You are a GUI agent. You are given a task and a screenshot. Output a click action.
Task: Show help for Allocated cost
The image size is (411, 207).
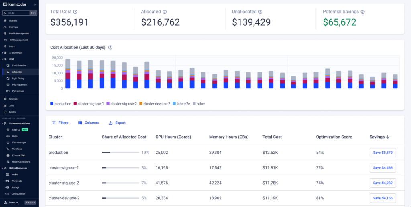pyautogui.click(x=165, y=12)
